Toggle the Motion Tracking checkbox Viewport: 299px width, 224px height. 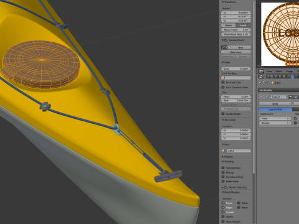tap(226, 187)
